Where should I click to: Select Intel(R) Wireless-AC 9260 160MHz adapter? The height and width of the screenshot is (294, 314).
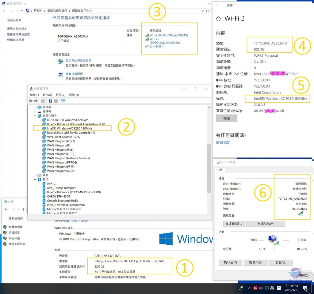coord(70,128)
